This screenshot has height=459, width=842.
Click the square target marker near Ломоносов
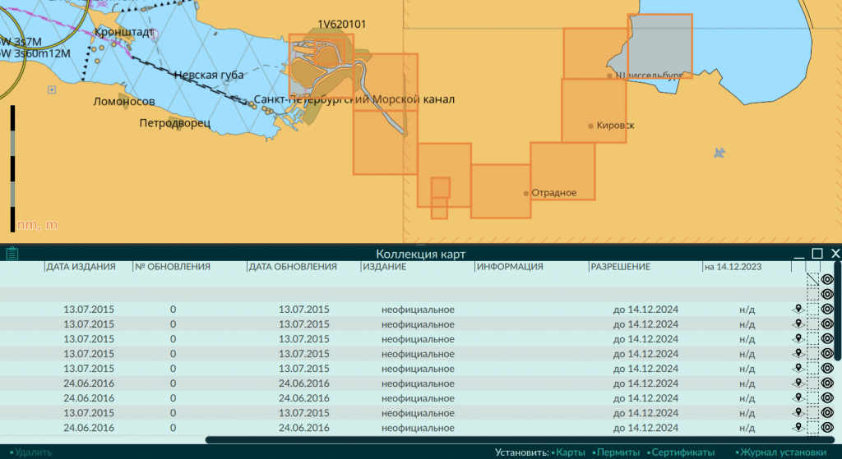[x=52, y=90]
